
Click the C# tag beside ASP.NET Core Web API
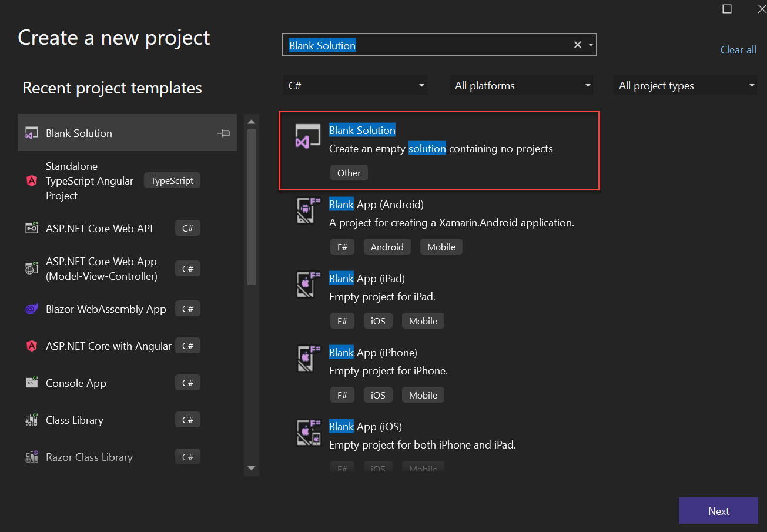[x=188, y=228]
